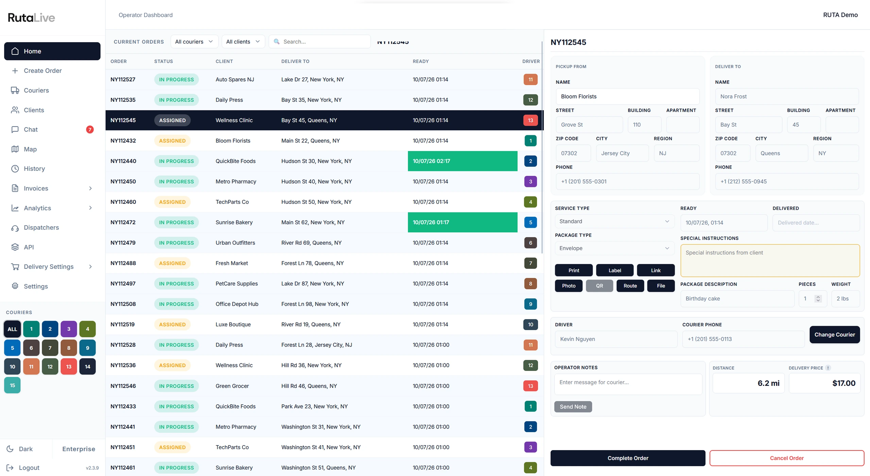Click the chat unread badge showing 7
870x476 pixels.
pyautogui.click(x=90, y=129)
